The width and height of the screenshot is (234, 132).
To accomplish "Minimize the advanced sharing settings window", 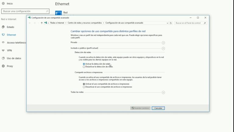I will tap(190, 18).
